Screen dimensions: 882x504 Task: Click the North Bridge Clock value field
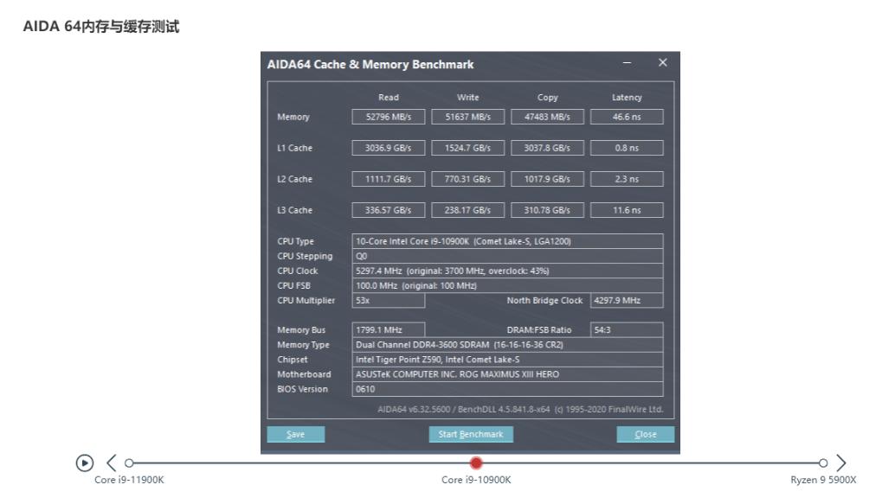626,300
